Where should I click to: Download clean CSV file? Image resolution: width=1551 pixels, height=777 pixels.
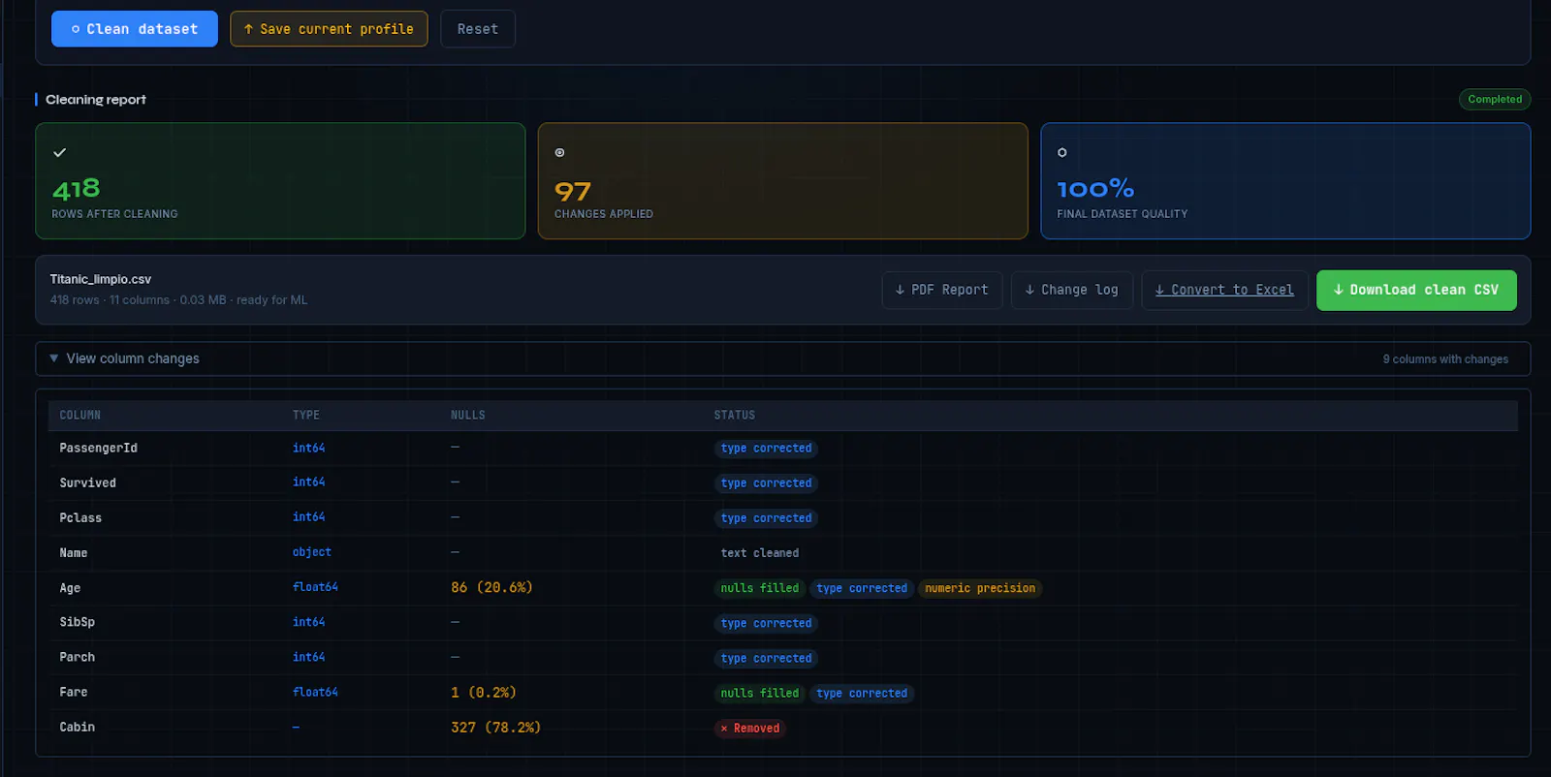[x=1416, y=290]
